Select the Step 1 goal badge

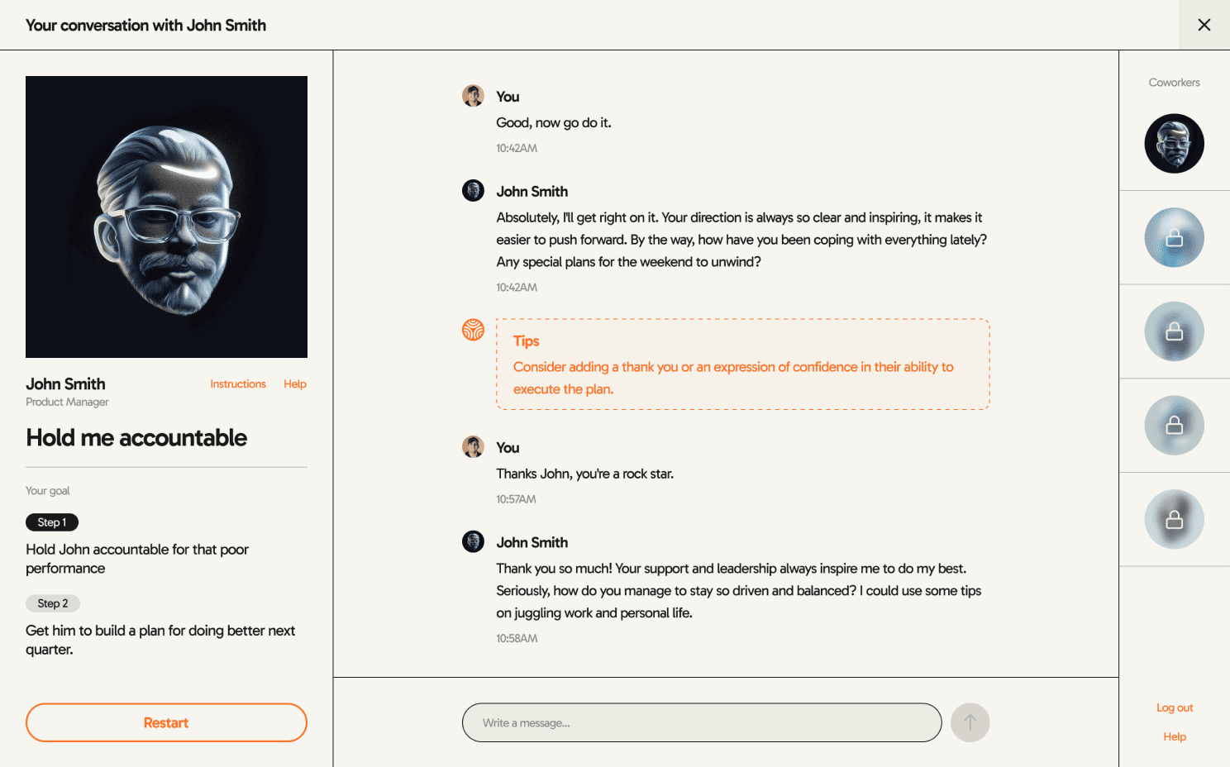tap(52, 522)
